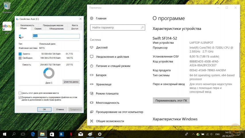Click the device name LAPTOP-IU3NIPOT
Image resolution: width=245 pixels, height=138 pixels.
click(201, 43)
